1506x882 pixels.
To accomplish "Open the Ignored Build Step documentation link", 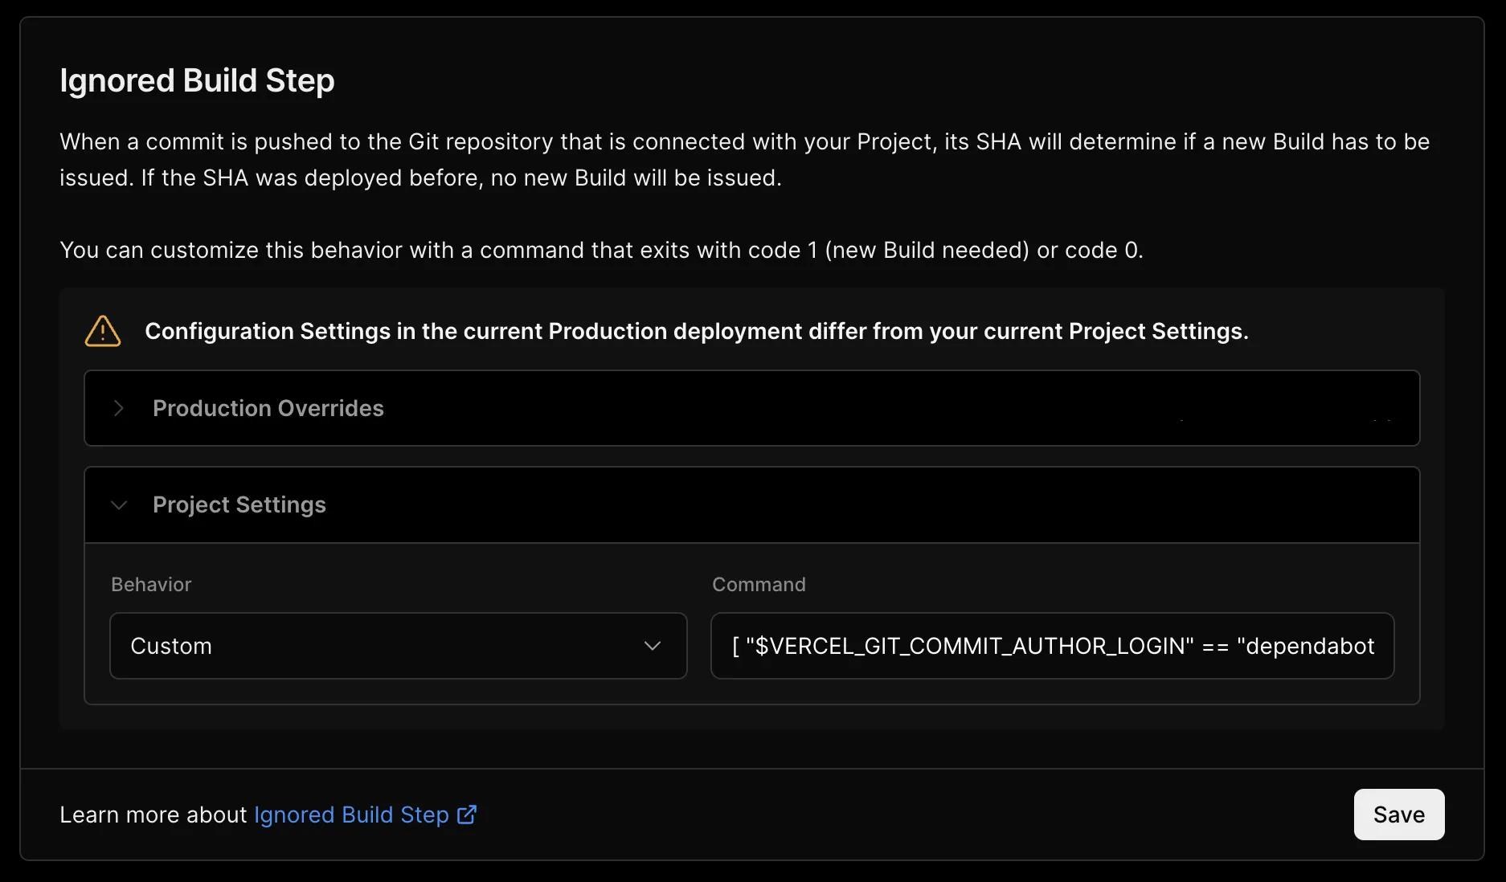I will point(351,815).
